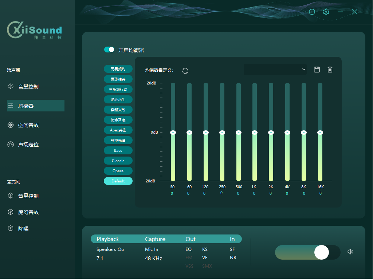The height and width of the screenshot is (280, 373).
Task: Apply the Classic equalizer preset
Action: (x=118, y=161)
